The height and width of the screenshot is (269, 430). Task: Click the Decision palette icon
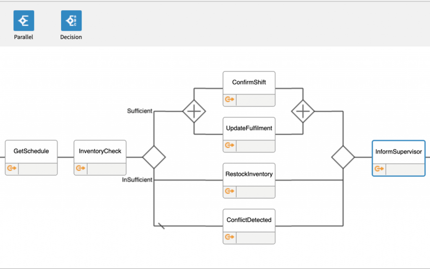coord(71,21)
